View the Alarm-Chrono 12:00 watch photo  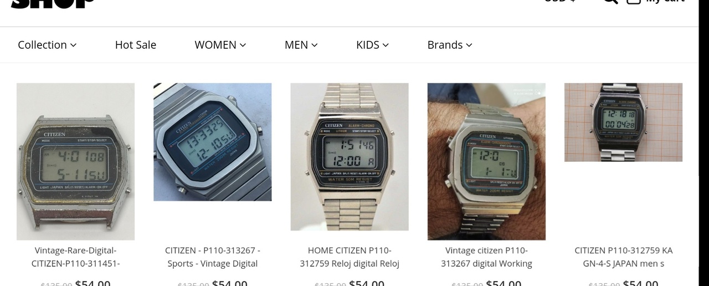350,157
